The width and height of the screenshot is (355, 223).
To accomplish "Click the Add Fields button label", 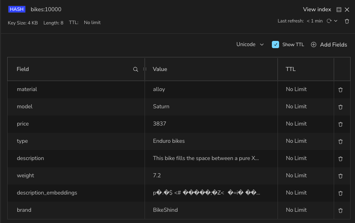I will pos(333,45).
